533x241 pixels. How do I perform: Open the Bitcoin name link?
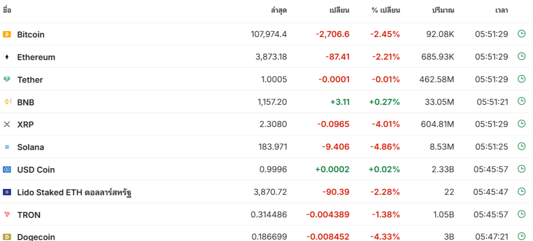[x=31, y=34]
